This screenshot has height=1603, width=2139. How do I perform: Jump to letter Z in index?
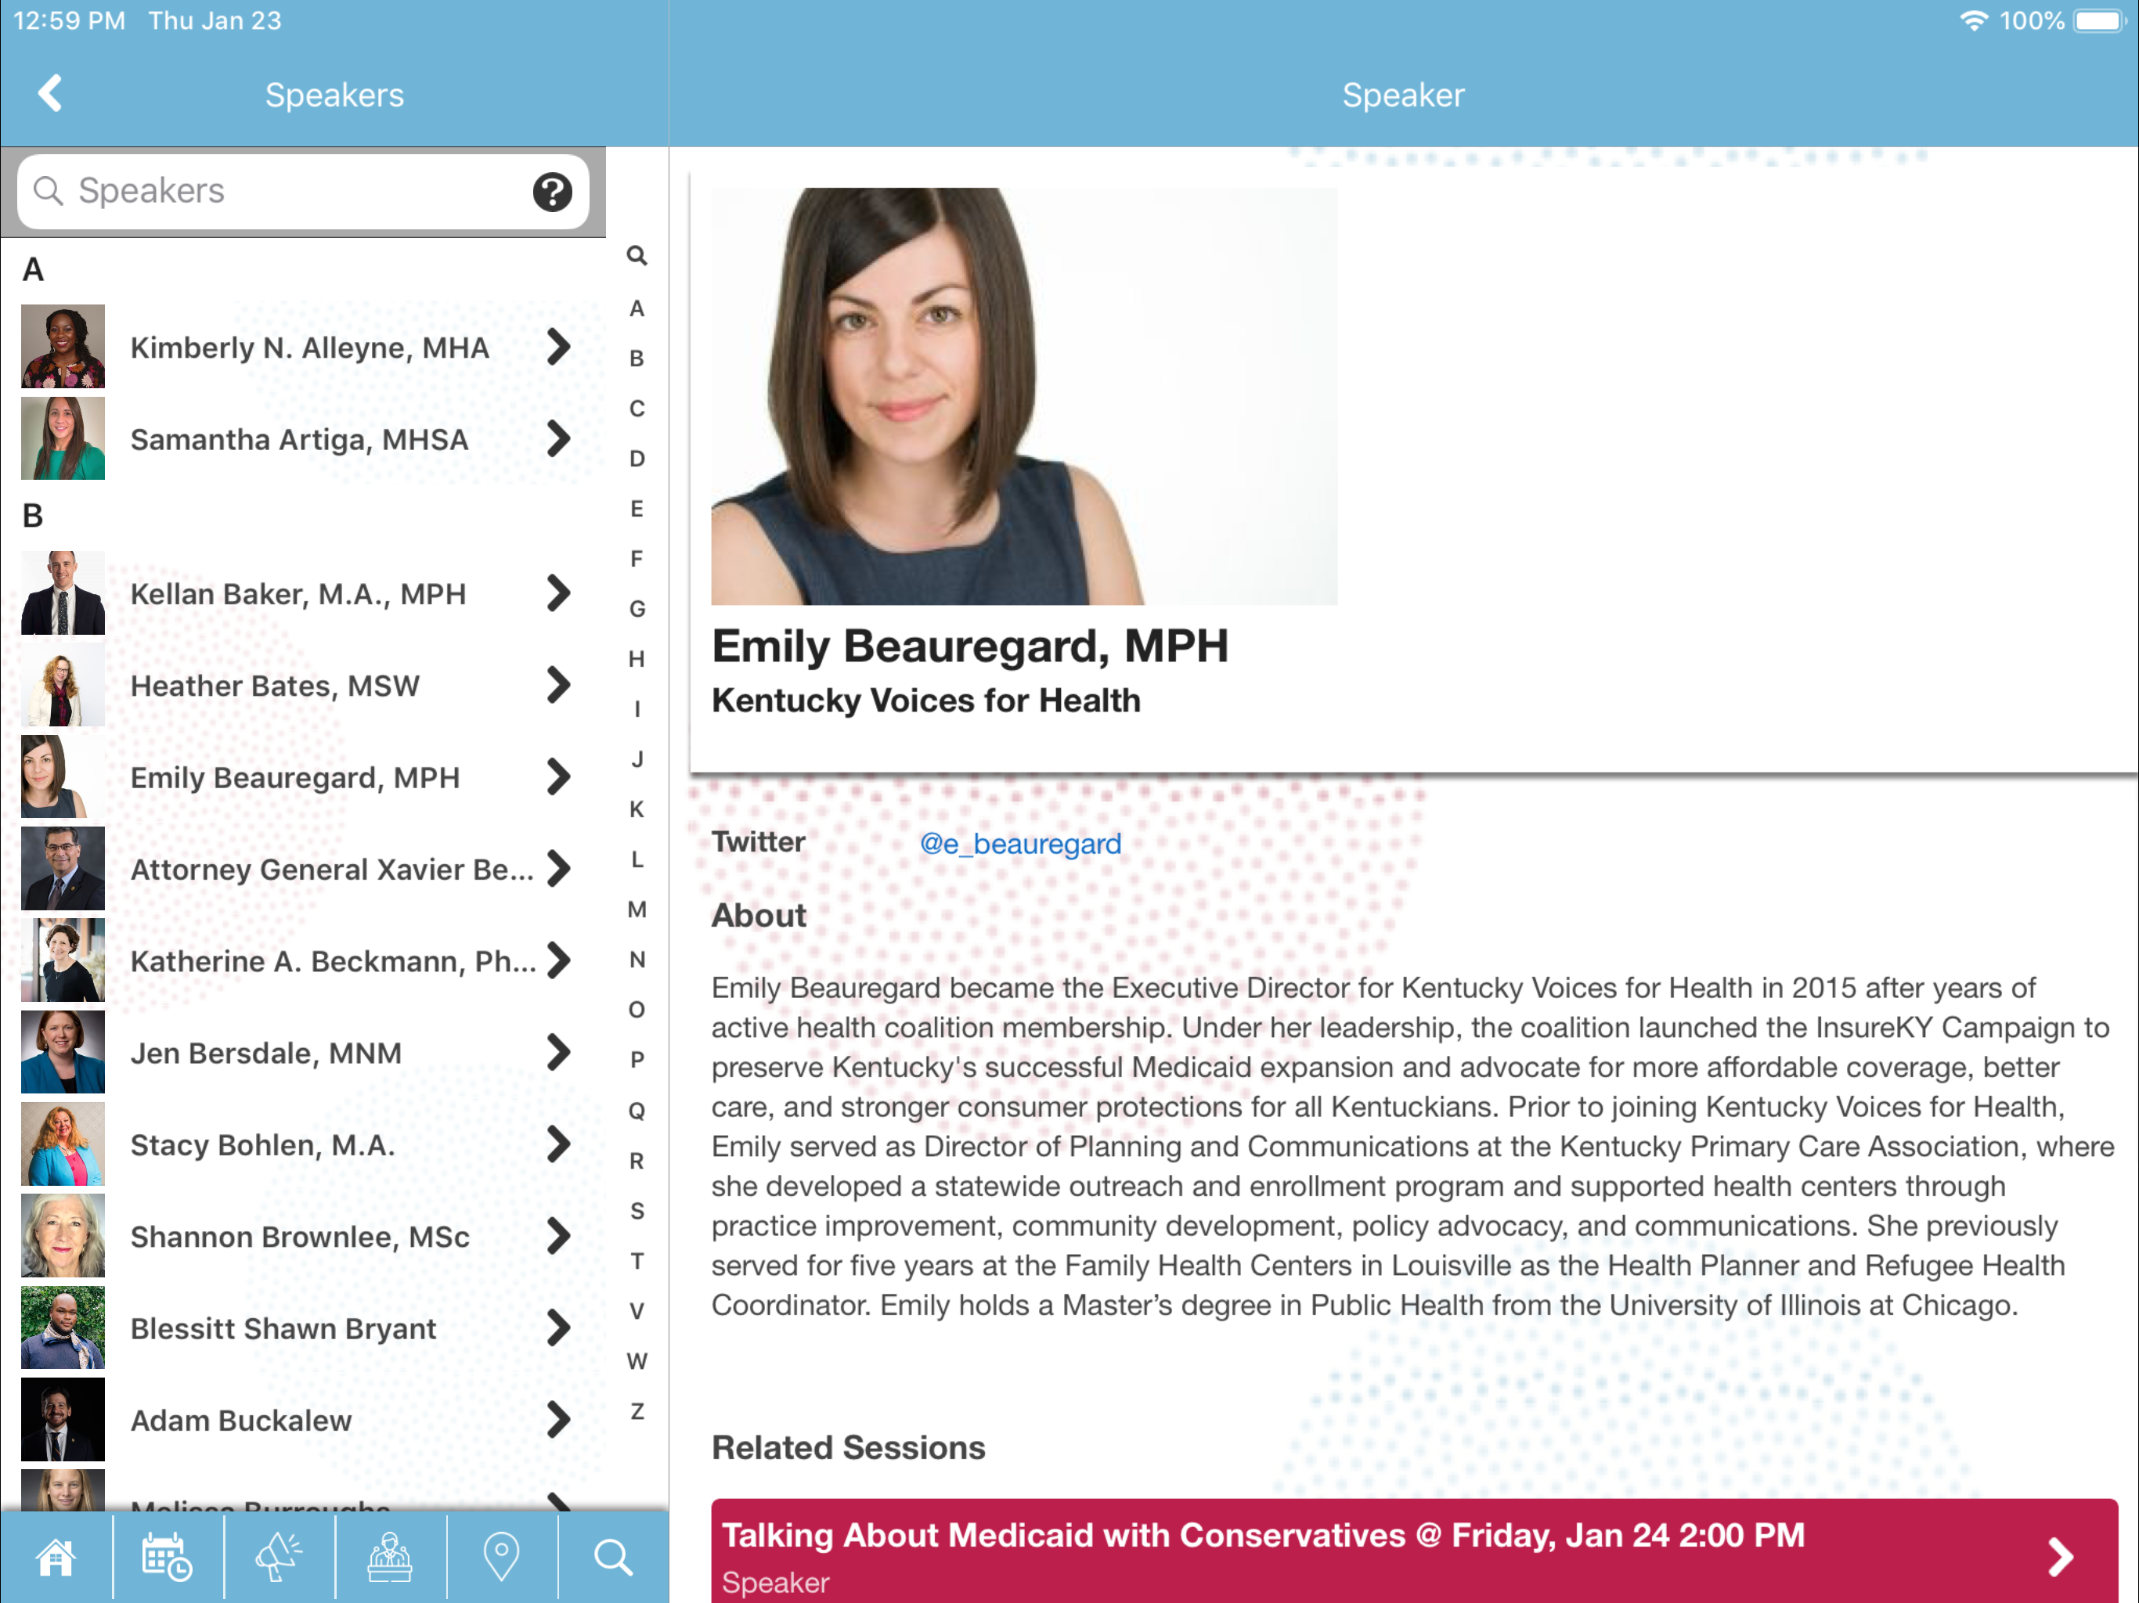click(637, 1410)
